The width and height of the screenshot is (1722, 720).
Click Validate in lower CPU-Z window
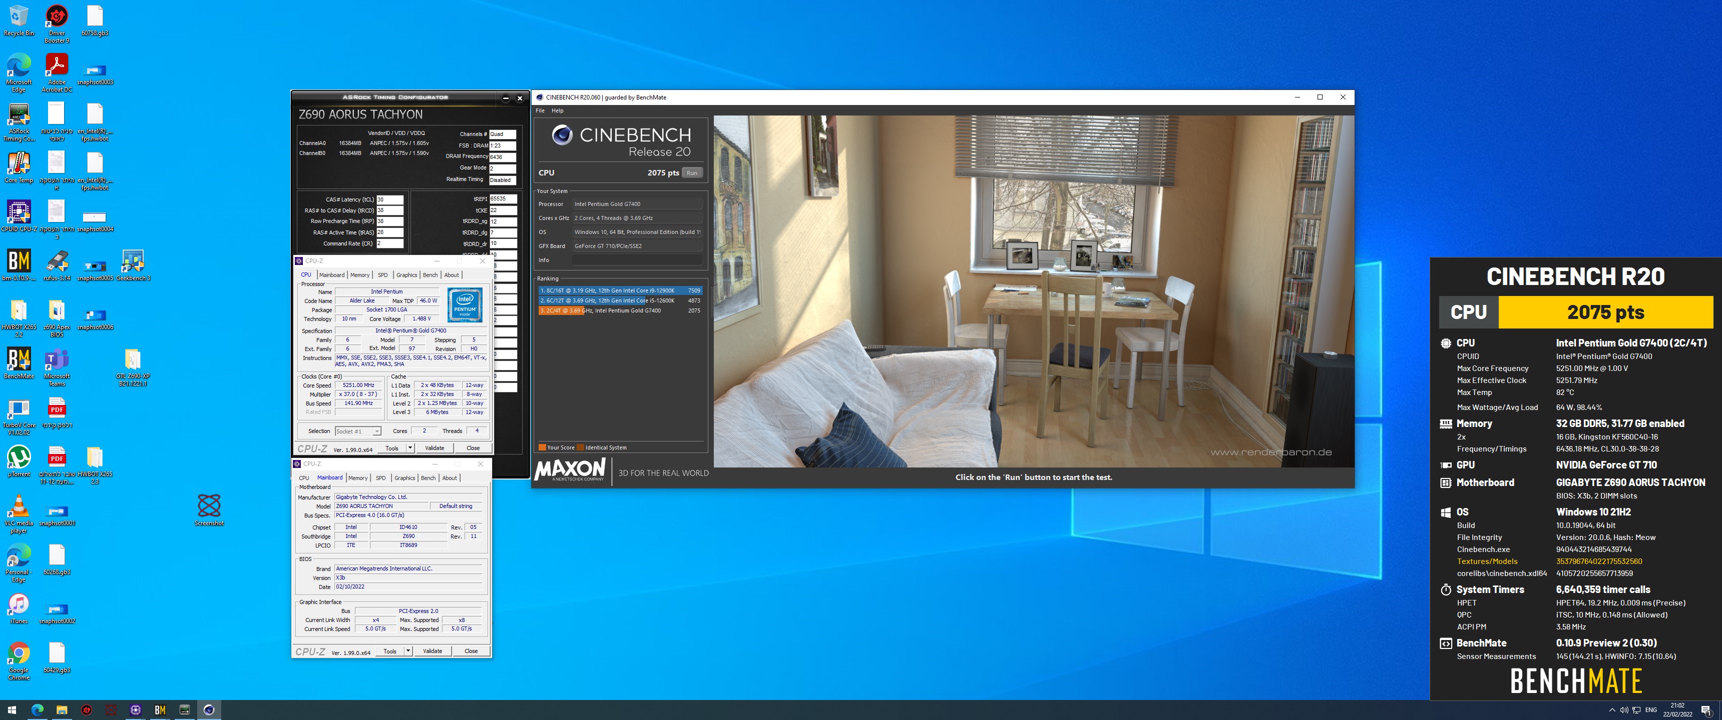pyautogui.click(x=433, y=651)
